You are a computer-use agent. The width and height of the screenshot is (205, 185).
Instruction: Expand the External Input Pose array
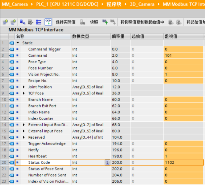24,131
